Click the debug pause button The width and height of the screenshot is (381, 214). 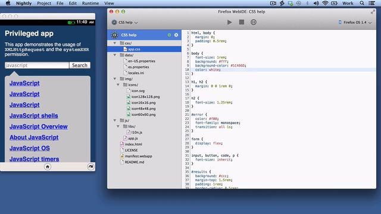pyautogui.click(x=253, y=22)
